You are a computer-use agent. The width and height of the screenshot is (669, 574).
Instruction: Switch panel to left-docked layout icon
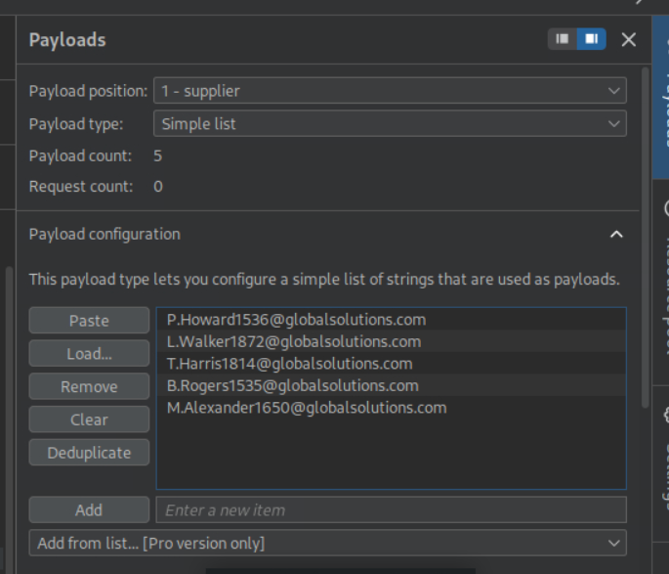[x=562, y=39]
